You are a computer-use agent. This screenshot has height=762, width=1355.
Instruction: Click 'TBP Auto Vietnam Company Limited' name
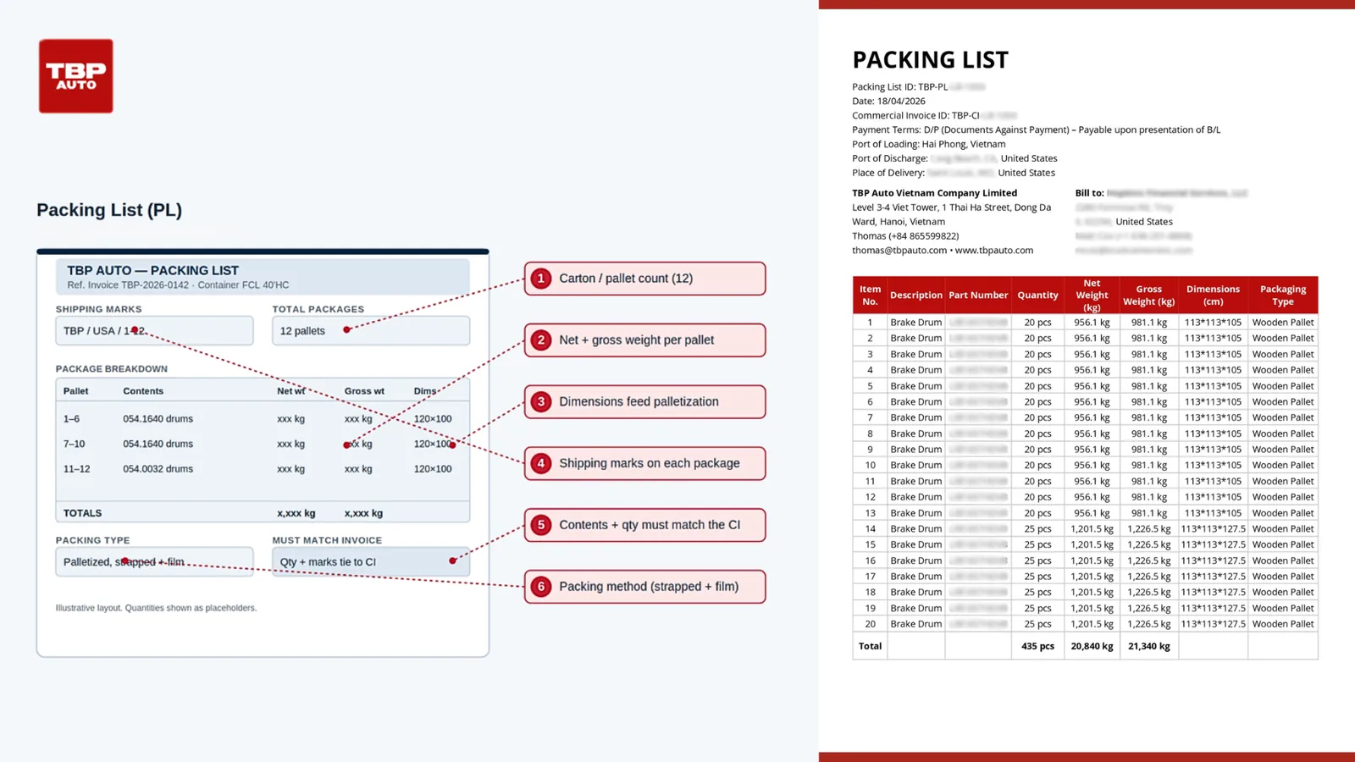tap(934, 194)
